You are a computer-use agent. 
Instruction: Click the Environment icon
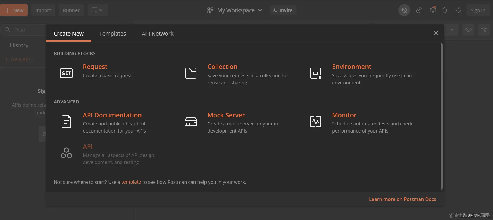point(316,73)
